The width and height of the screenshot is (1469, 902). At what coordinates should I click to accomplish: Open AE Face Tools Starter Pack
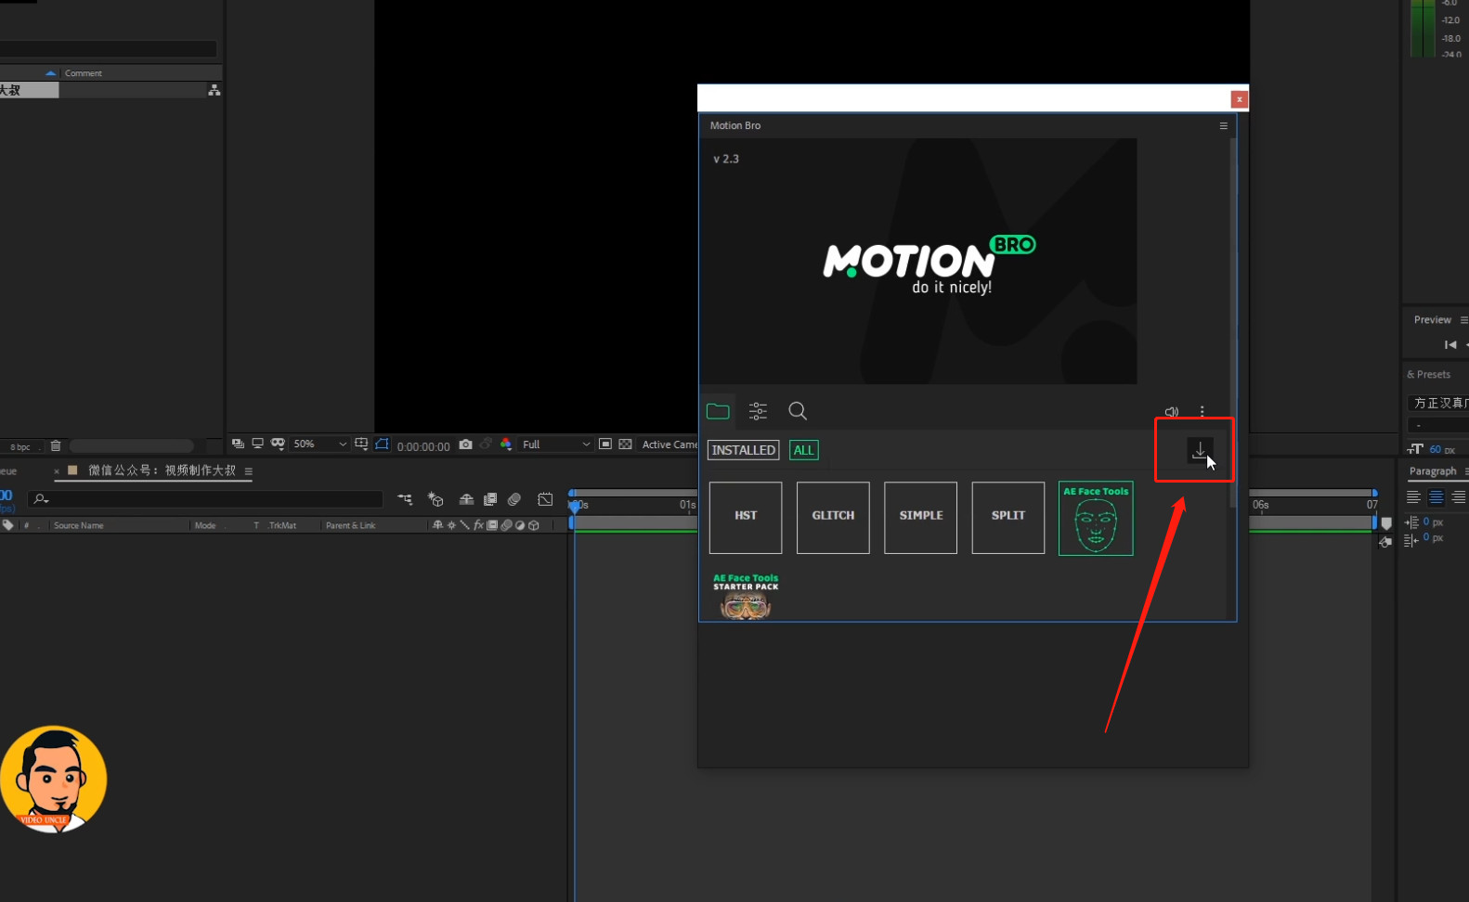coord(746,596)
